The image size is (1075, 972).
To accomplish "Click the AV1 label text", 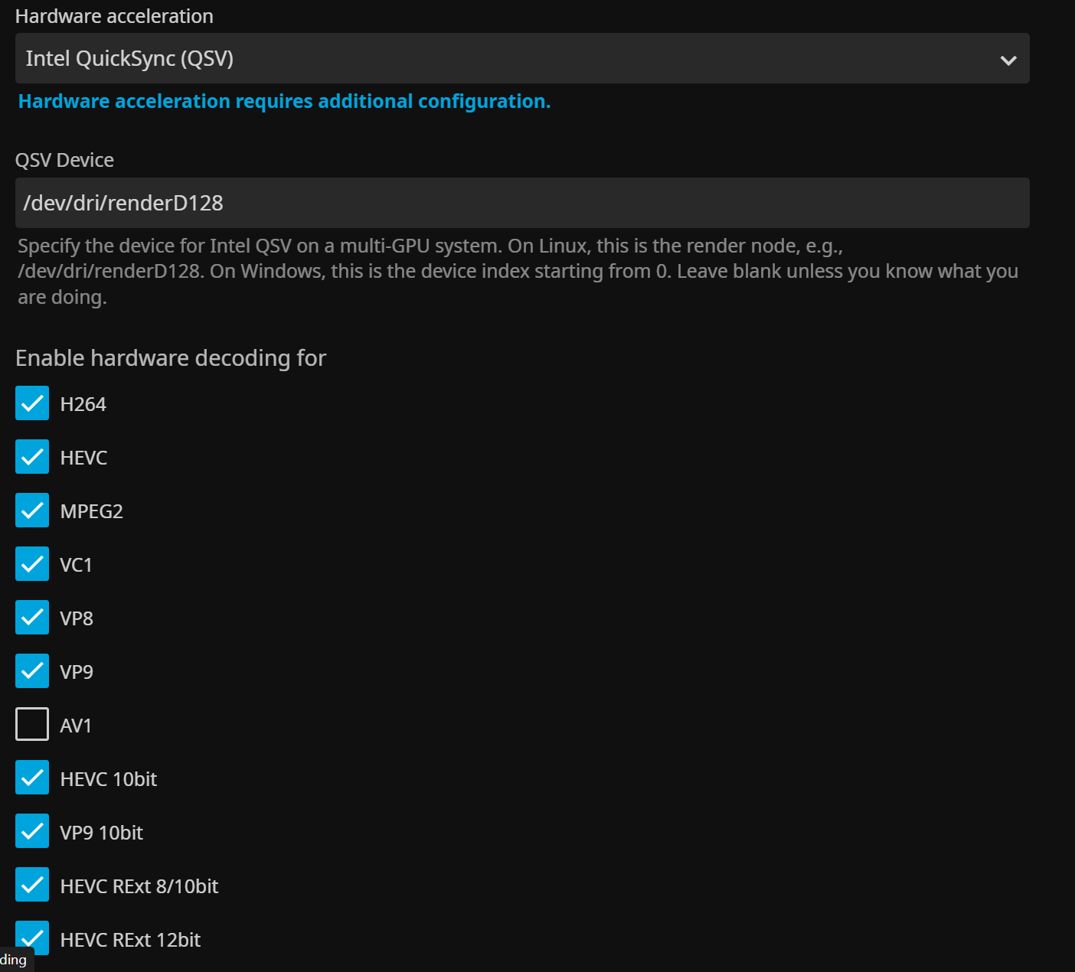I will tap(76, 726).
